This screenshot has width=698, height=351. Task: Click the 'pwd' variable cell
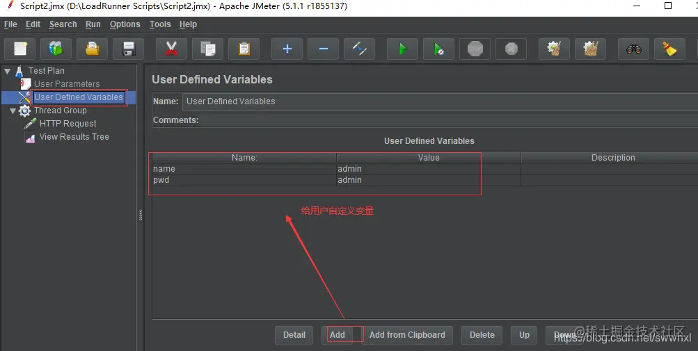pos(244,180)
